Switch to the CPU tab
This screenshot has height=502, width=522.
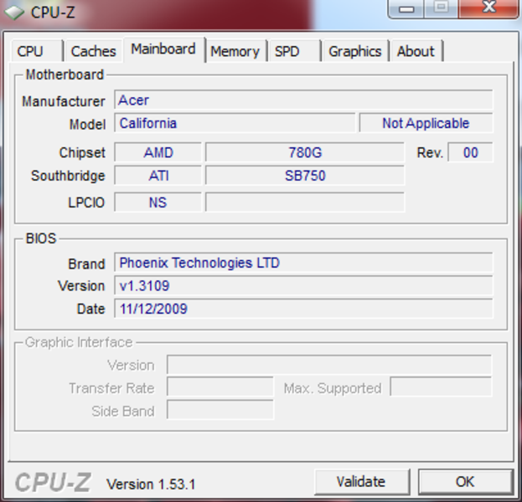pyautogui.click(x=37, y=51)
